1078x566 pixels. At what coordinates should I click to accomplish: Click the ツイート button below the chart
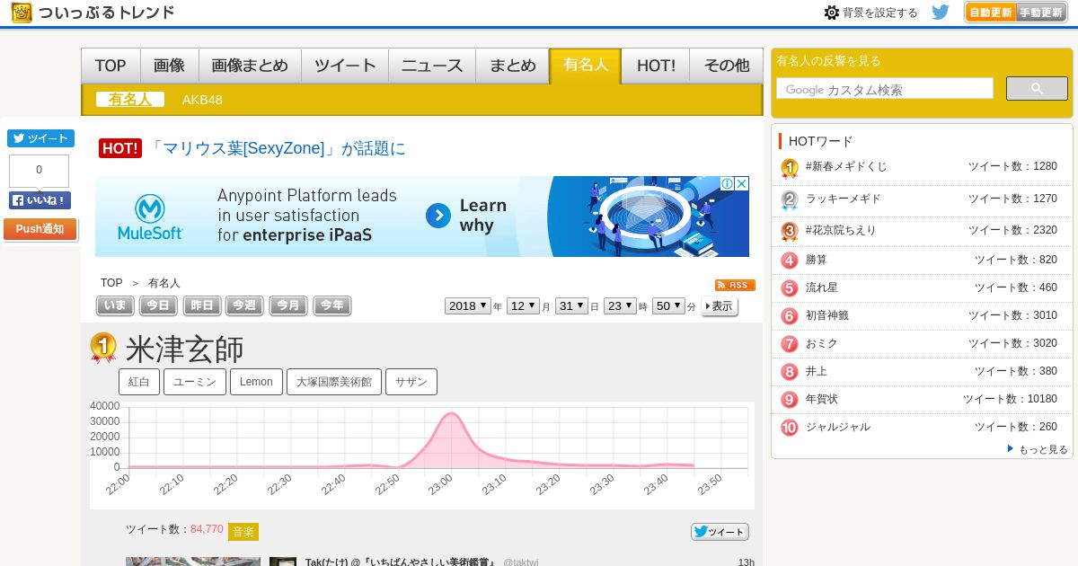click(720, 532)
